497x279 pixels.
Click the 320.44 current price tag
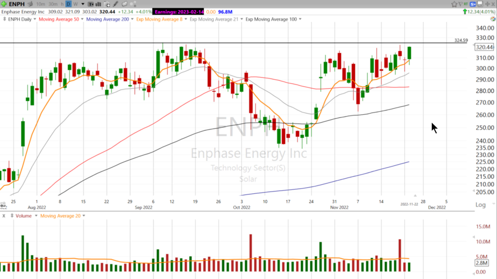pos(485,47)
